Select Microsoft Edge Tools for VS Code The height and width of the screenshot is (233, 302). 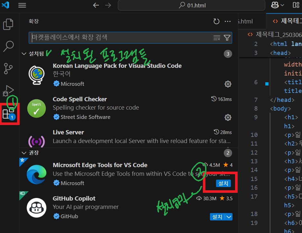[128, 174]
